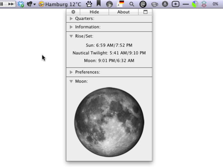Viewport: 223px width, 167px height.
Task: Click the full moon image
Action: [109, 122]
